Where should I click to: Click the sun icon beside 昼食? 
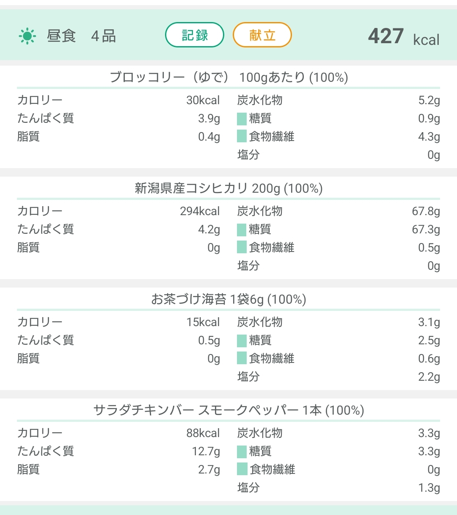(27, 36)
